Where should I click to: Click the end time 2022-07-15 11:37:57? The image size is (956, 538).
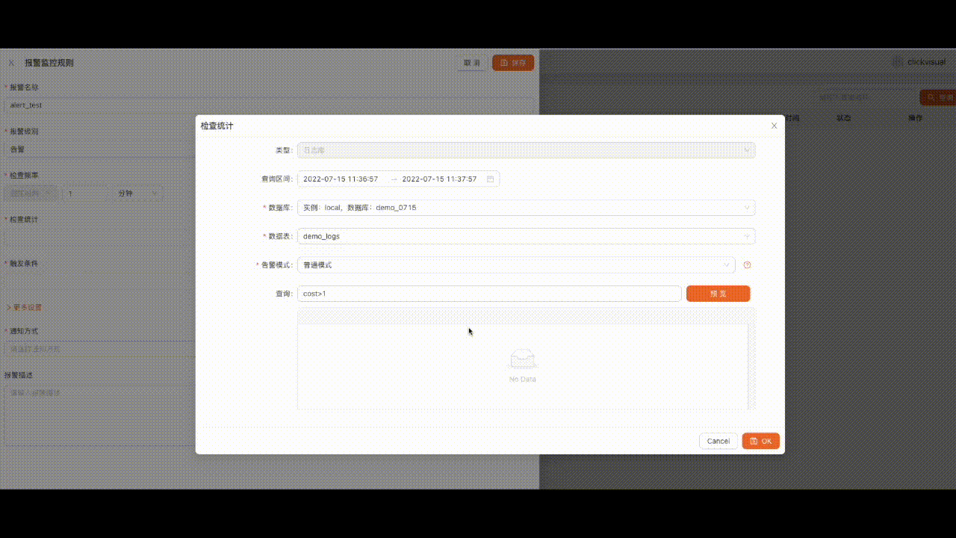[x=439, y=179]
